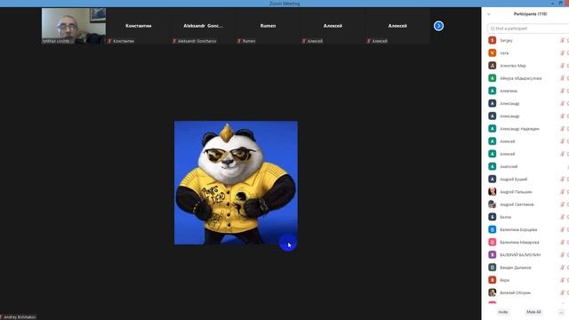Select the Aleksandr Gonc... video tile

coord(203,26)
